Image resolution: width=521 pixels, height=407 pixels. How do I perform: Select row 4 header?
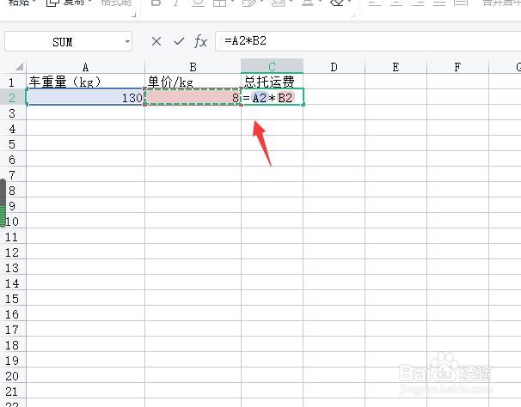pos(12,128)
